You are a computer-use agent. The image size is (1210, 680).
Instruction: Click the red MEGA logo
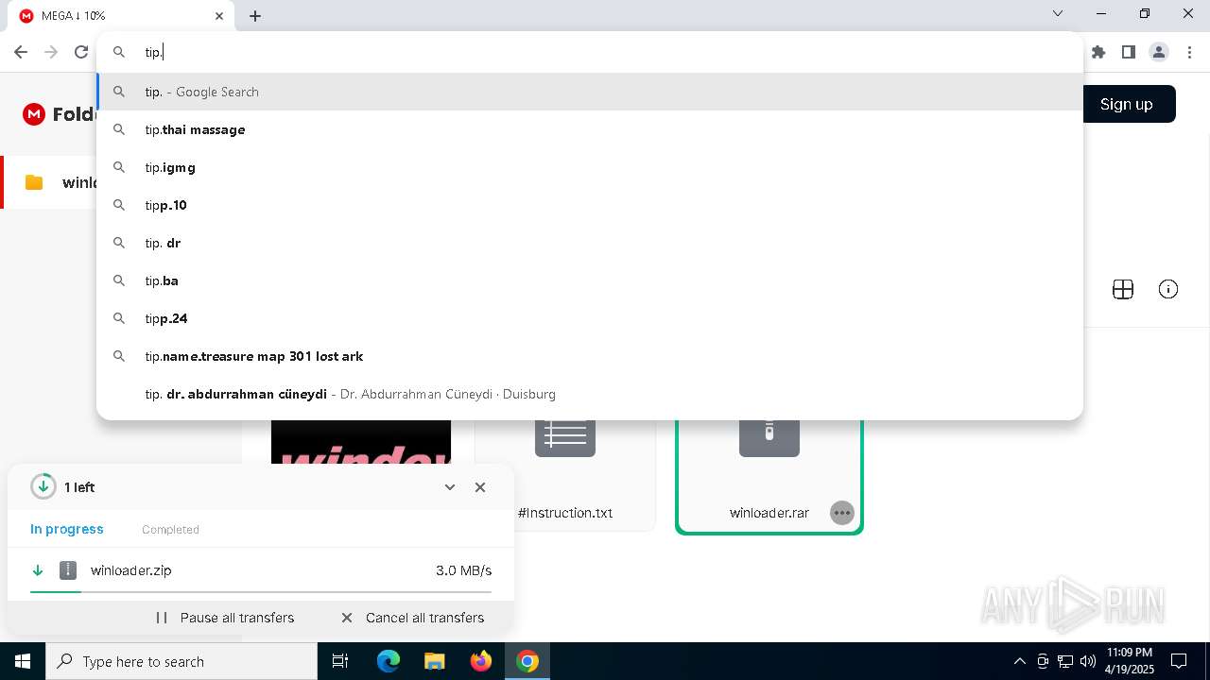pos(34,114)
